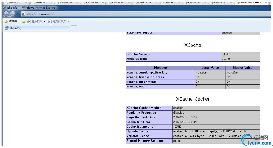
Task: Click the xcache.test row label
Action: tap(160, 86)
